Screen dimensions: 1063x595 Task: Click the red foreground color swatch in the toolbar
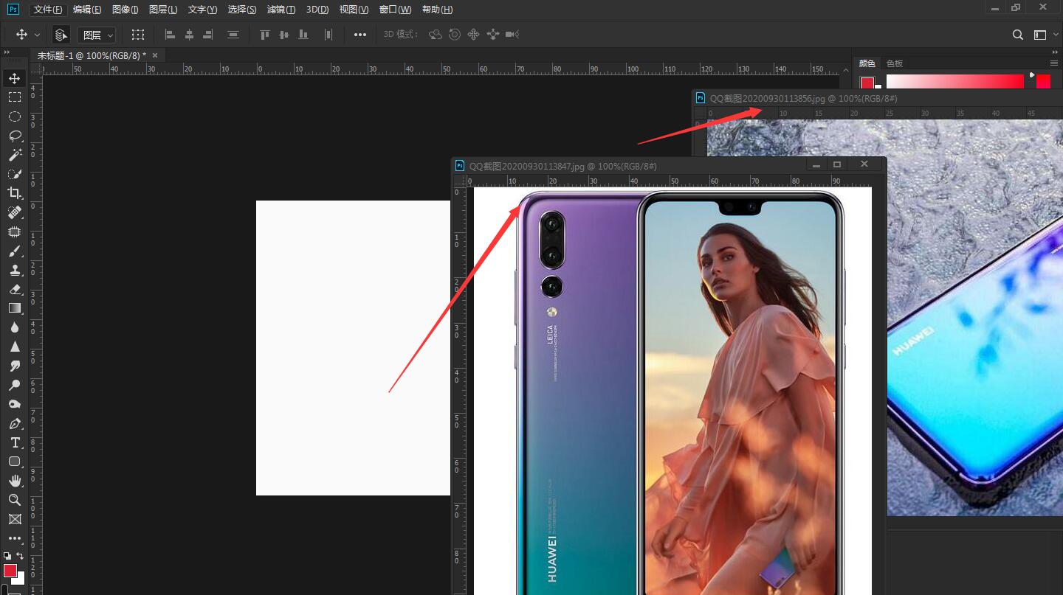point(10,571)
